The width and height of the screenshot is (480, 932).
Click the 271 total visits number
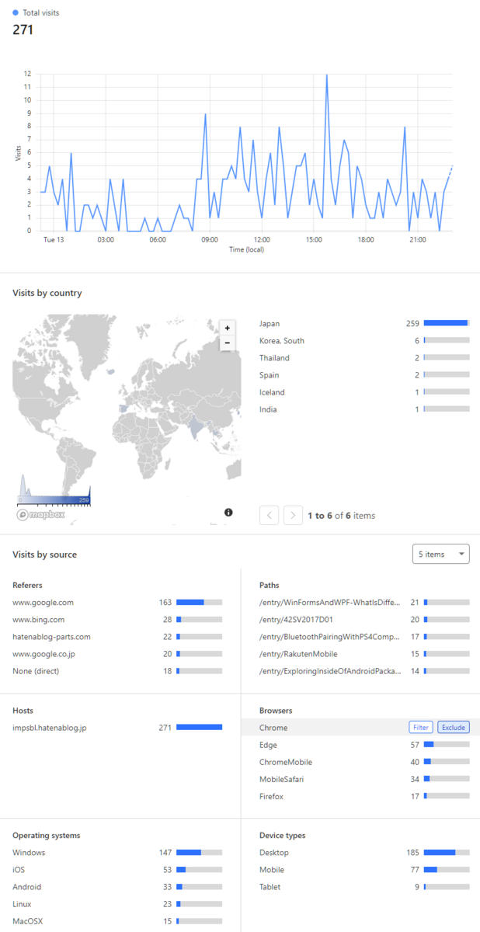[x=23, y=30]
